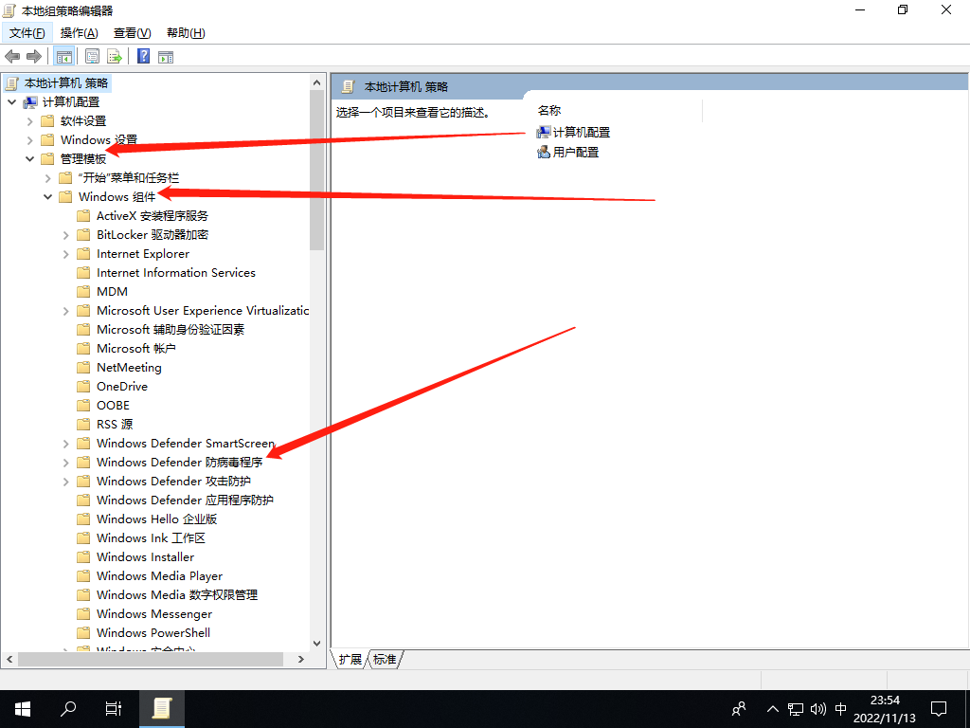Click the tree horizontal scrollbar right arrow

tap(301, 660)
